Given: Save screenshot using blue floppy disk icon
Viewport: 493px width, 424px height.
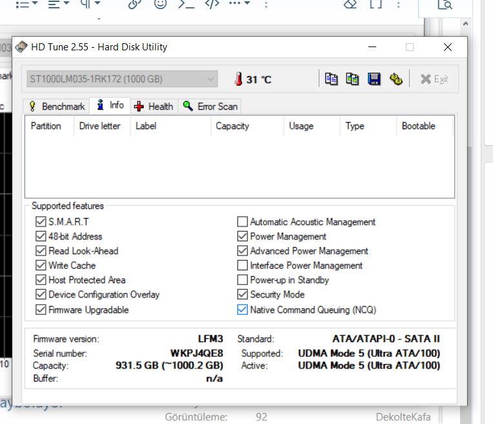Looking at the screenshot, I should (374, 79).
